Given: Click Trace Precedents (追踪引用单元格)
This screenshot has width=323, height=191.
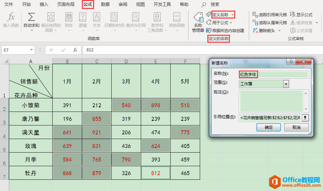Looking at the screenshot, I should click(270, 15).
